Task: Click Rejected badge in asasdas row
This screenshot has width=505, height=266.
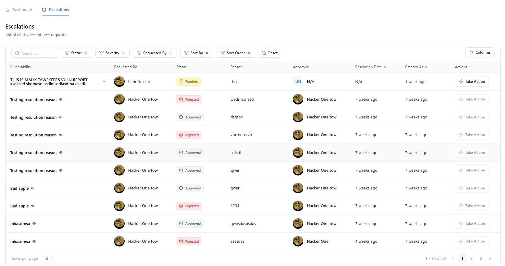Action: pyautogui.click(x=189, y=242)
